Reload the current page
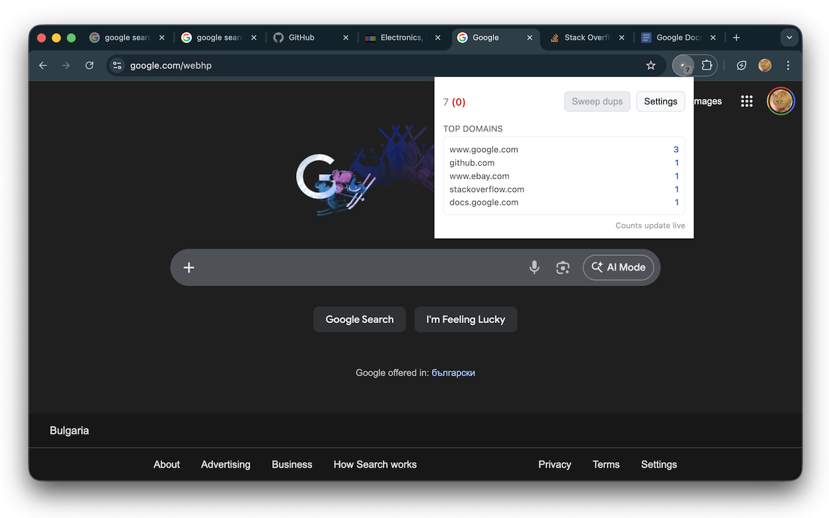The height and width of the screenshot is (518, 829). [x=89, y=65]
